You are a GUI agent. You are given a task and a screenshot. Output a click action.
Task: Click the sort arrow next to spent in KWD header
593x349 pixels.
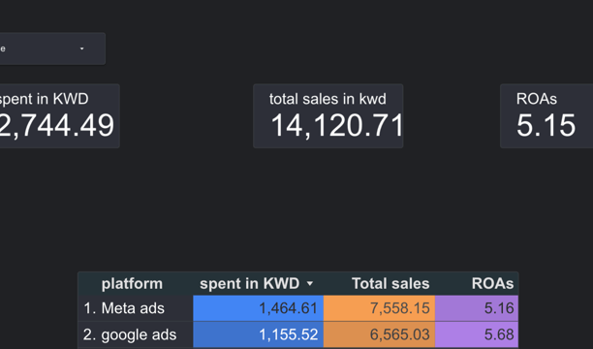pos(310,283)
